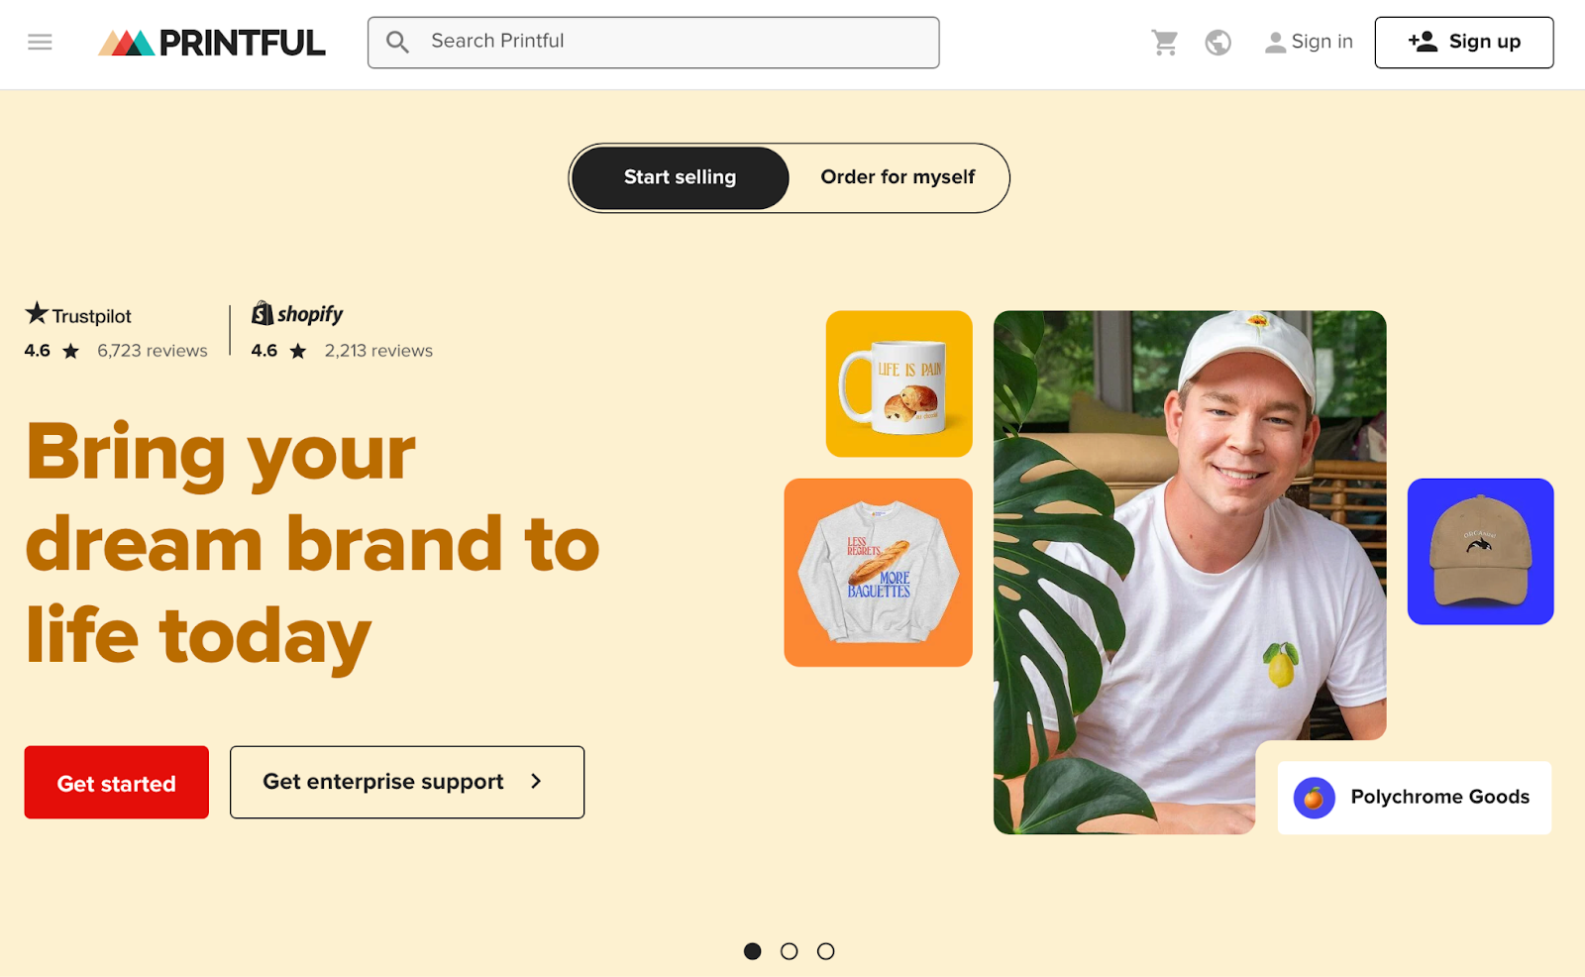Click Sign in link
This screenshot has height=977, width=1585.
coord(1309,42)
